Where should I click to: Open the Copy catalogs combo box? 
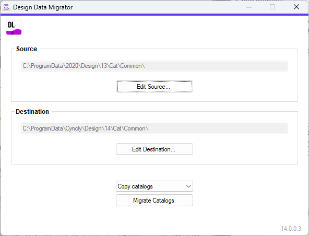tap(154, 186)
